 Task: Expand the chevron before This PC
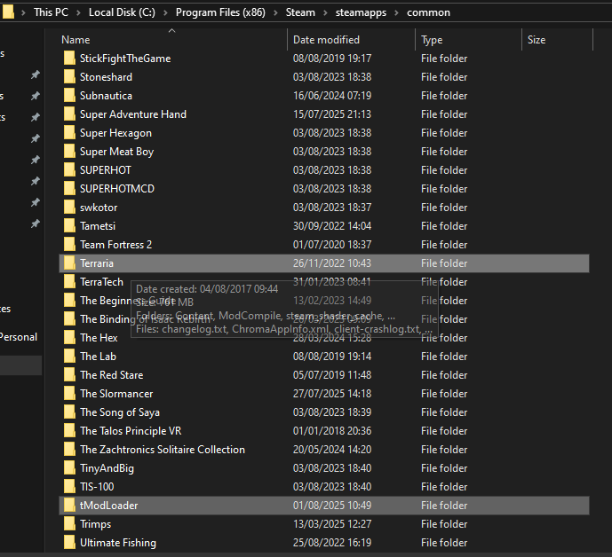click(23, 13)
